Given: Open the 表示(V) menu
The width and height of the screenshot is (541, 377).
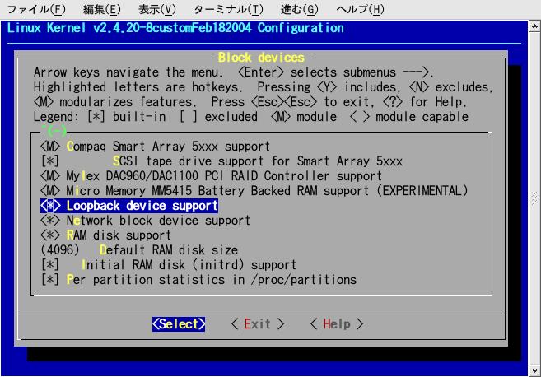Looking at the screenshot, I should pyautogui.click(x=157, y=9).
